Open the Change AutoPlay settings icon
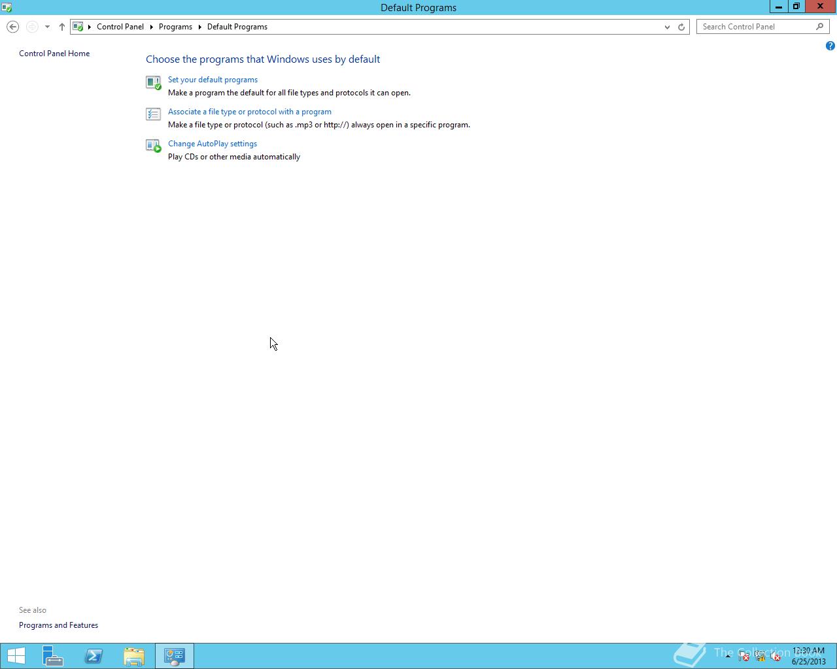The height and width of the screenshot is (669, 837). click(153, 146)
